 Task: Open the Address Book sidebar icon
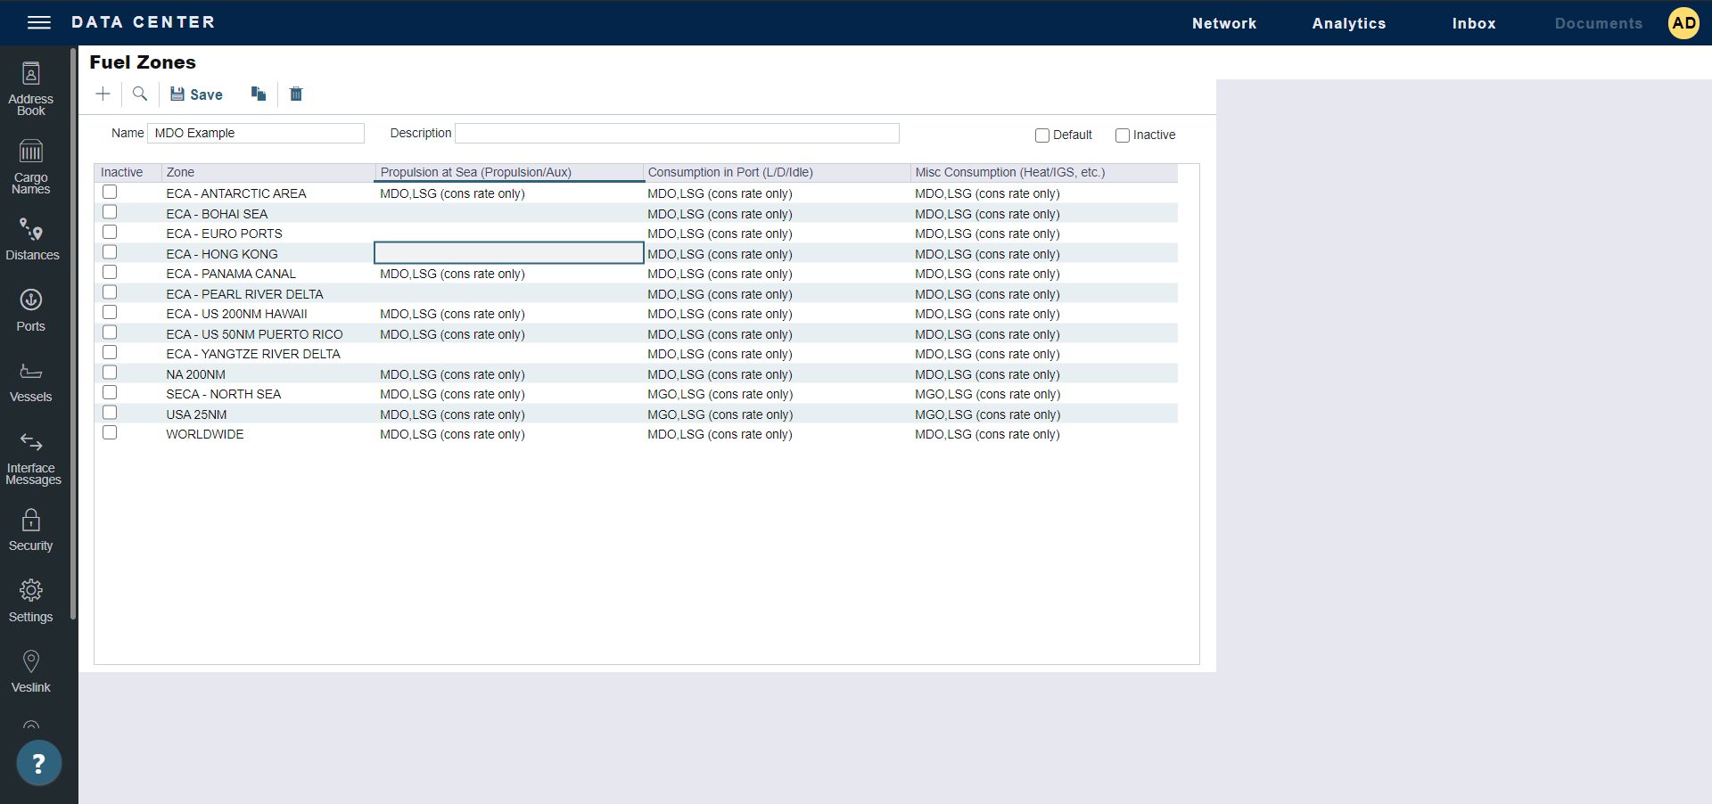click(x=31, y=88)
